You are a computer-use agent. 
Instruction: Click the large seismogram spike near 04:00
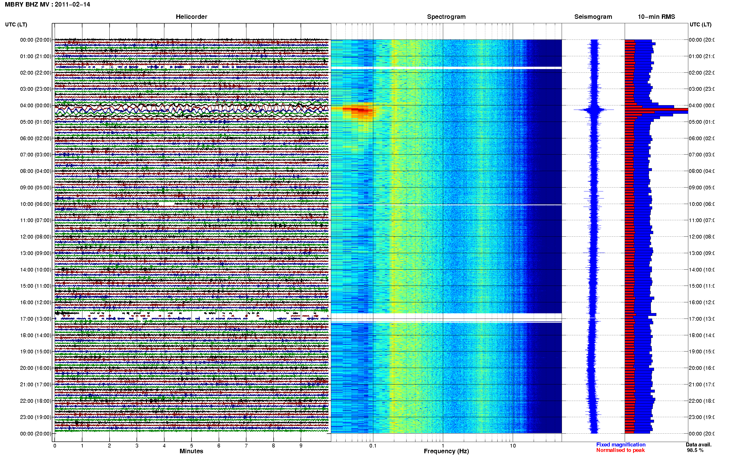[594, 110]
